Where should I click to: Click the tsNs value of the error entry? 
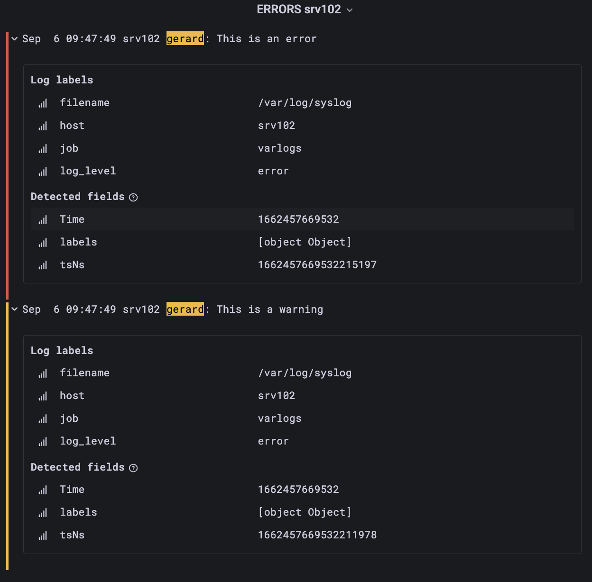click(317, 265)
